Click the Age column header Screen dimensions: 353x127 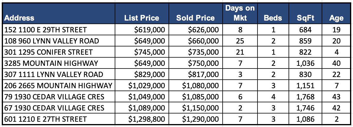336,18
